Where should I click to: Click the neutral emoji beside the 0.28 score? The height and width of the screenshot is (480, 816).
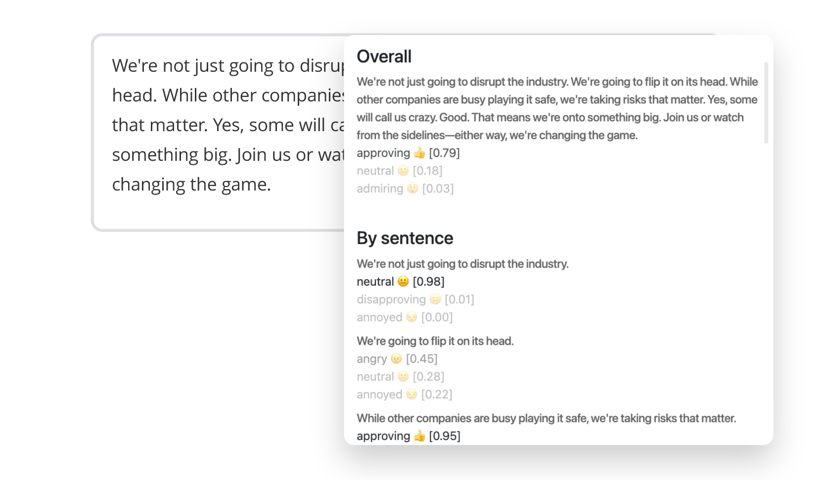(x=404, y=377)
